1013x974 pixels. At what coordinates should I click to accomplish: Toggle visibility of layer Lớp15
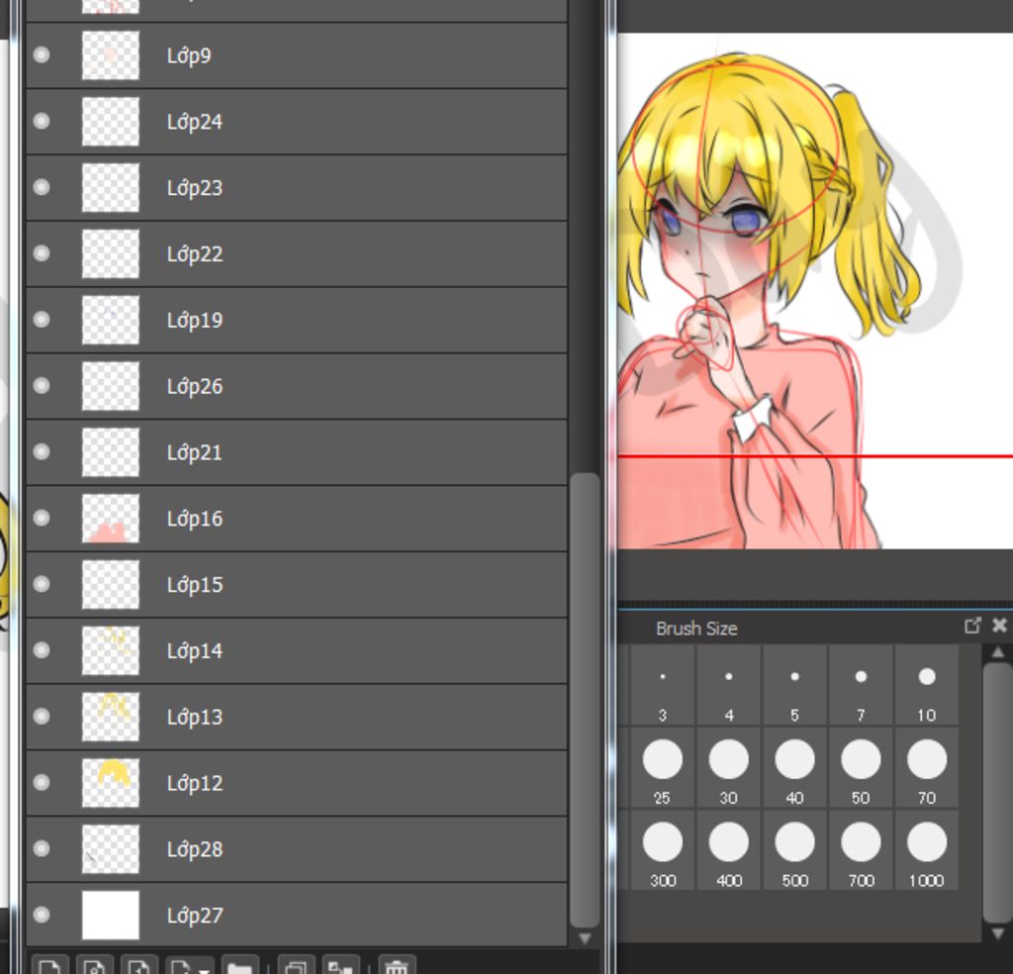(42, 584)
